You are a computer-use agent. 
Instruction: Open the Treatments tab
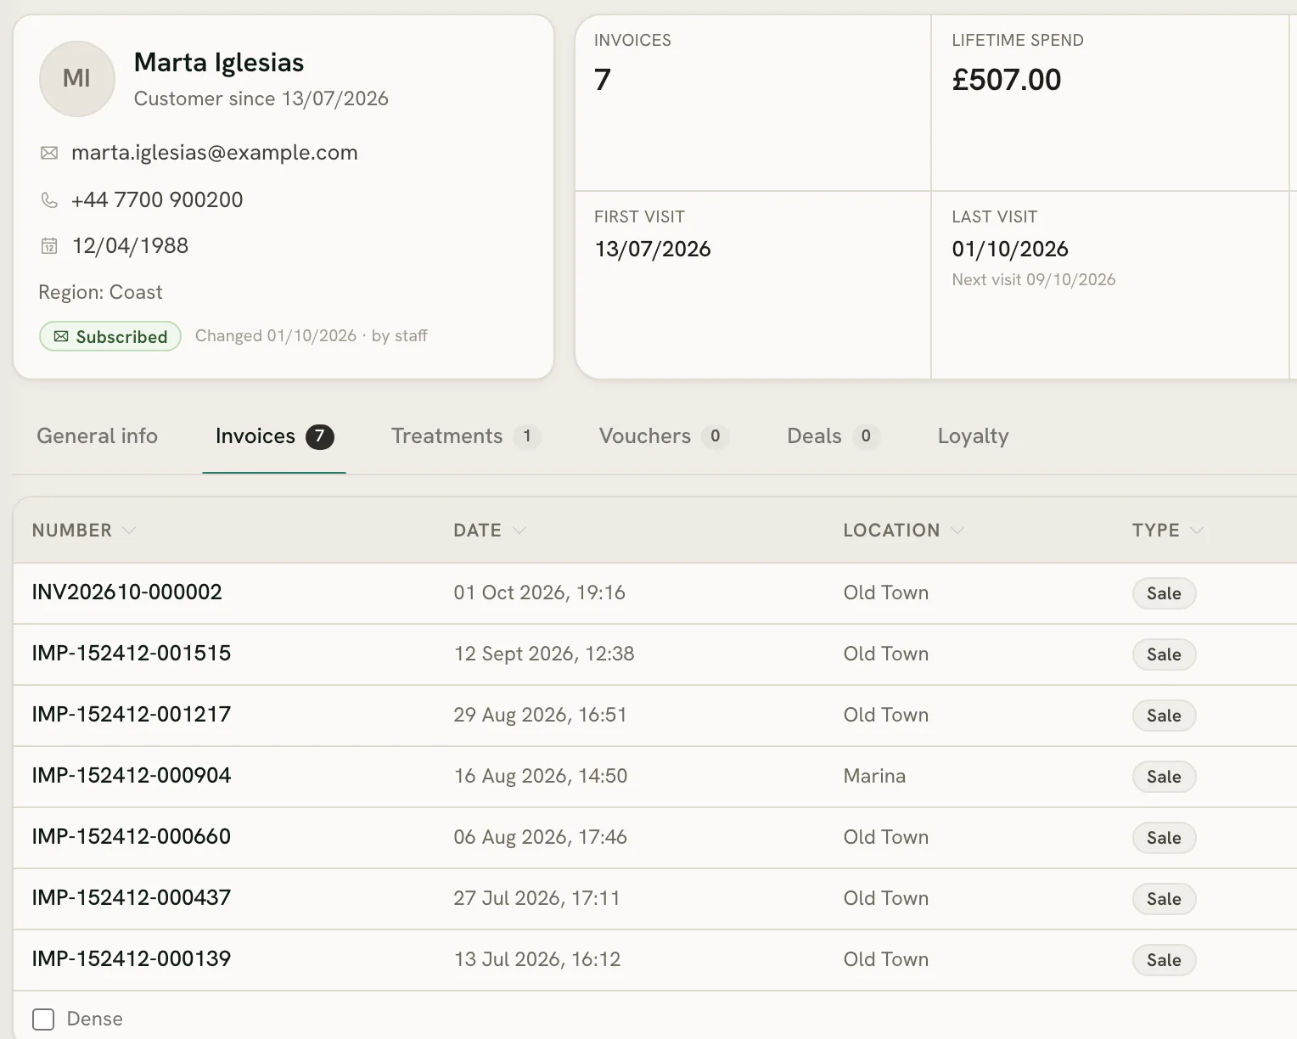coord(465,436)
